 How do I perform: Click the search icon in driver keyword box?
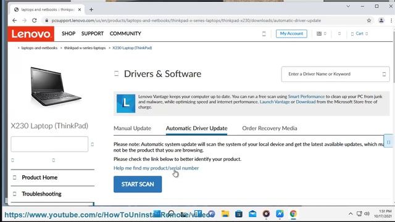[384, 74]
